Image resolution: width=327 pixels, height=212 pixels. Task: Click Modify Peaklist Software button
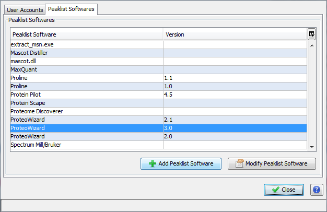tap(272, 163)
